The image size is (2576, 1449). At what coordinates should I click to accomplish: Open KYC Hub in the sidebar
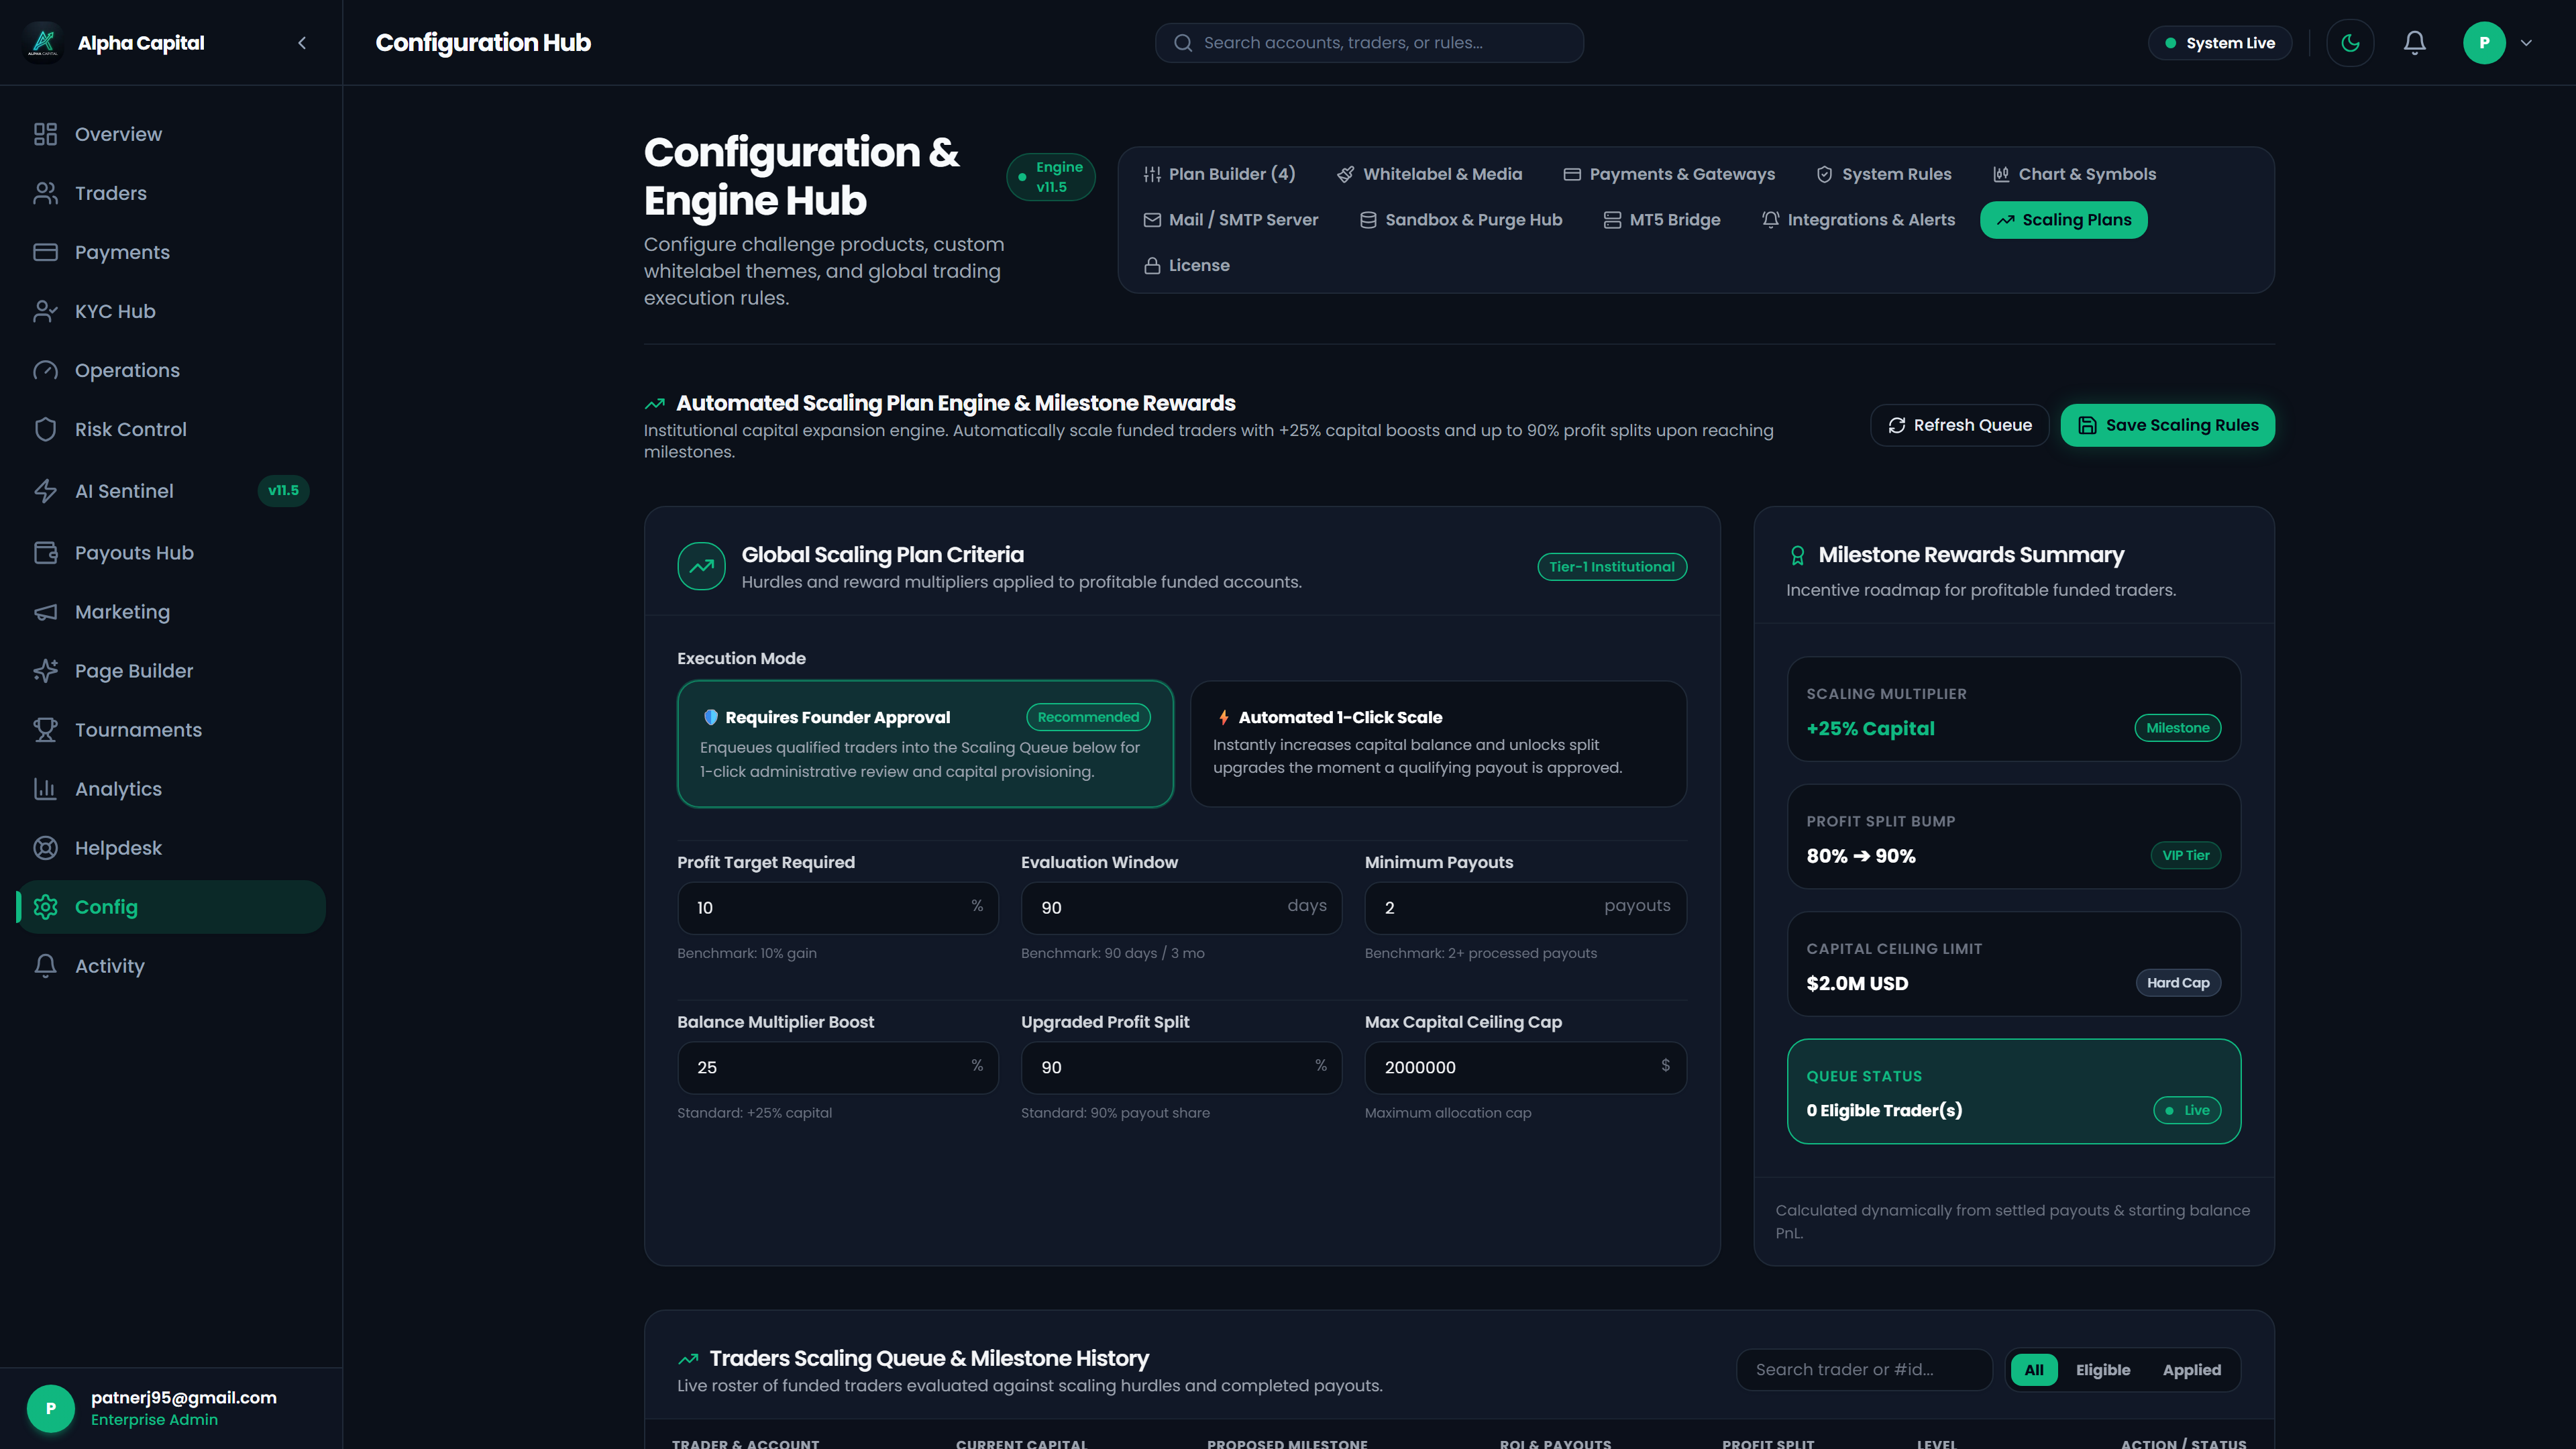tap(171, 311)
